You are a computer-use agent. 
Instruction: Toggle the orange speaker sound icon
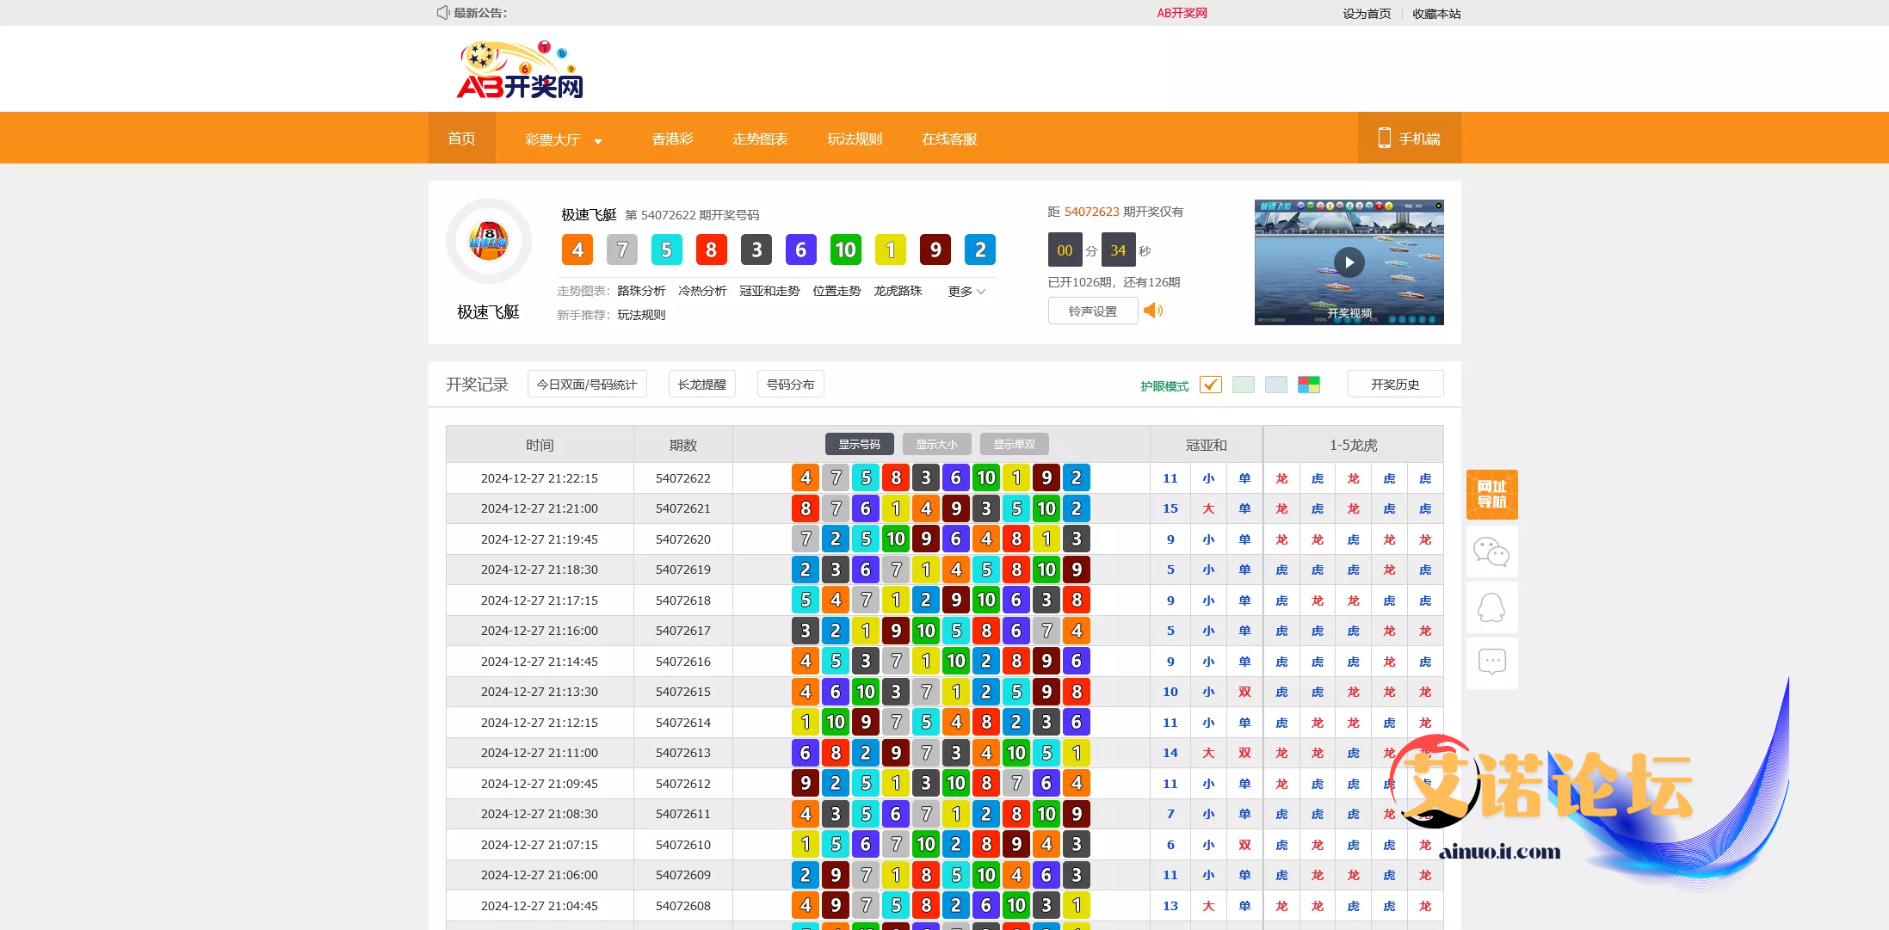pos(1153,311)
